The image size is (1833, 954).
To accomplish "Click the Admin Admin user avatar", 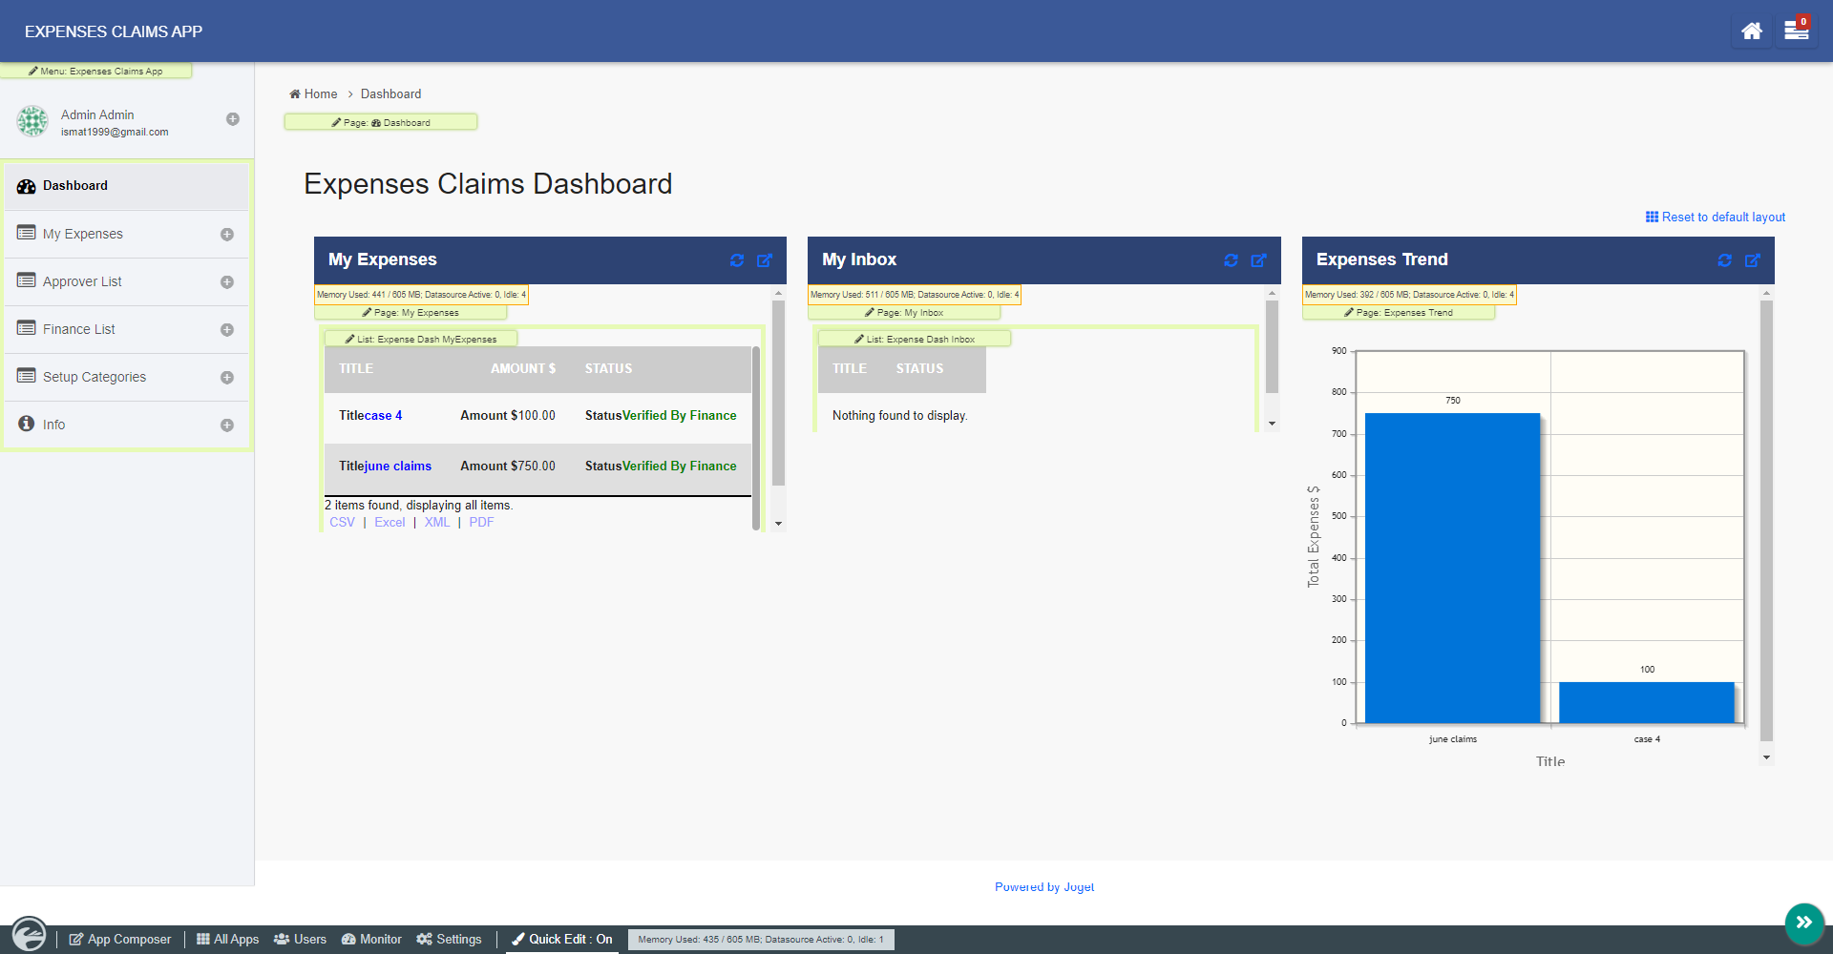I will coord(32,121).
